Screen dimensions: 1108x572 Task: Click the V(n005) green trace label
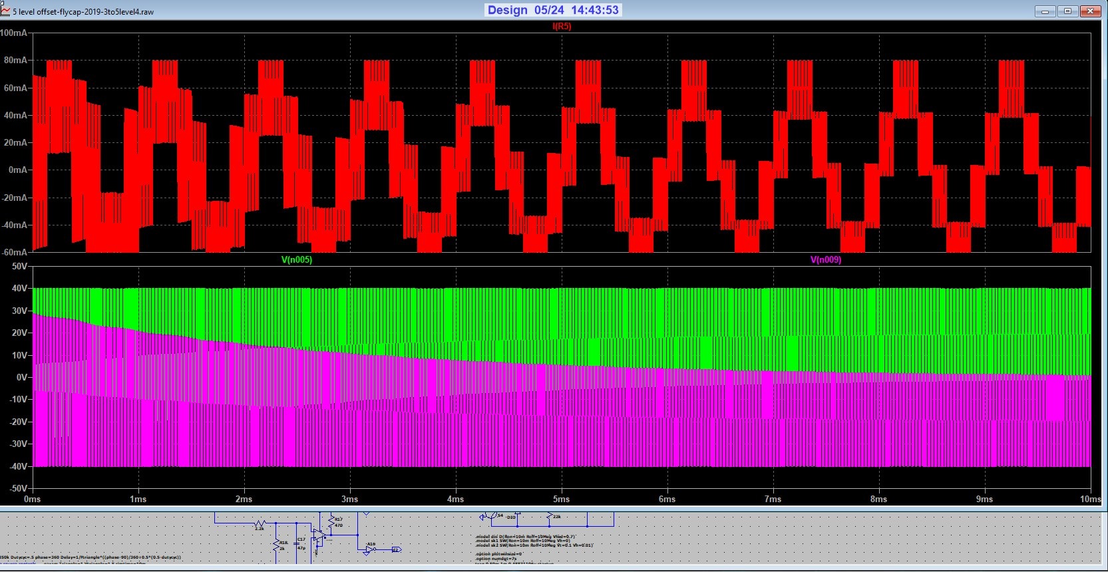[x=296, y=259]
